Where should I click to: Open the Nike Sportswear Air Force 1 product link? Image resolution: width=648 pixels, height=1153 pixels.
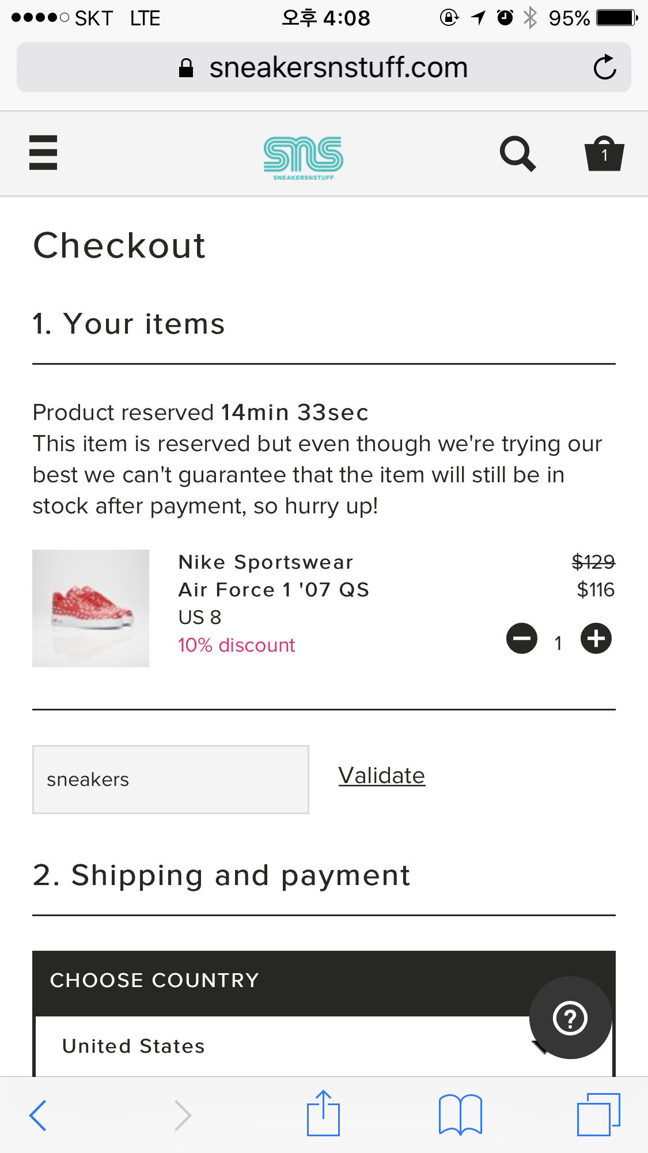(x=274, y=576)
